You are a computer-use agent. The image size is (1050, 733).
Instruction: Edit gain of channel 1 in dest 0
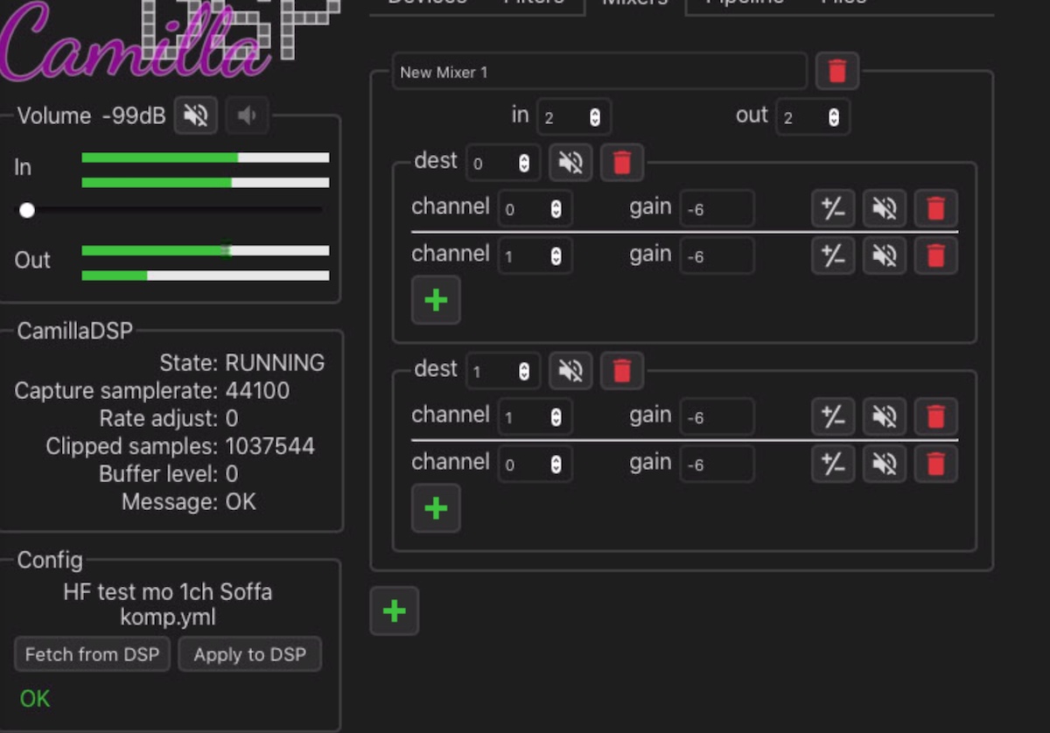click(x=717, y=256)
